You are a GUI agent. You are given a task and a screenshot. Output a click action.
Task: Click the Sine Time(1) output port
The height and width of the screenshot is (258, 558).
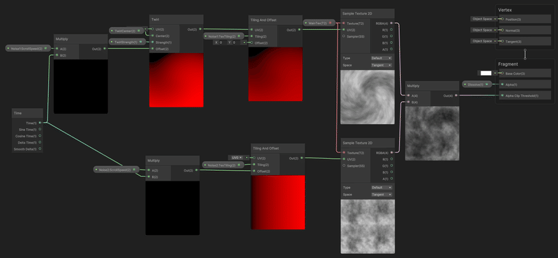point(40,130)
